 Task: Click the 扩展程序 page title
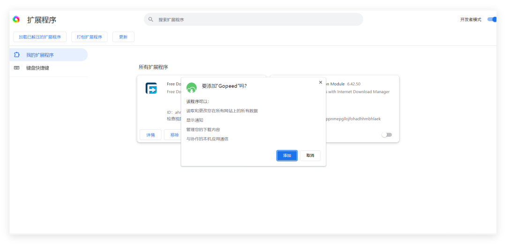[42, 20]
